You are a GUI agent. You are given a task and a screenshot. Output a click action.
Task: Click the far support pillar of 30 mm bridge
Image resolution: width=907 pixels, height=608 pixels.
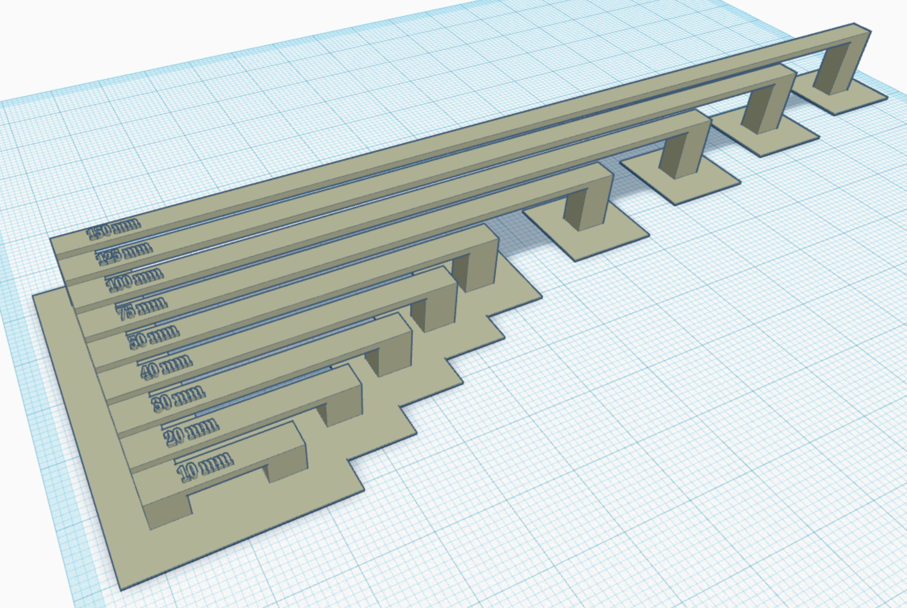[390, 355]
